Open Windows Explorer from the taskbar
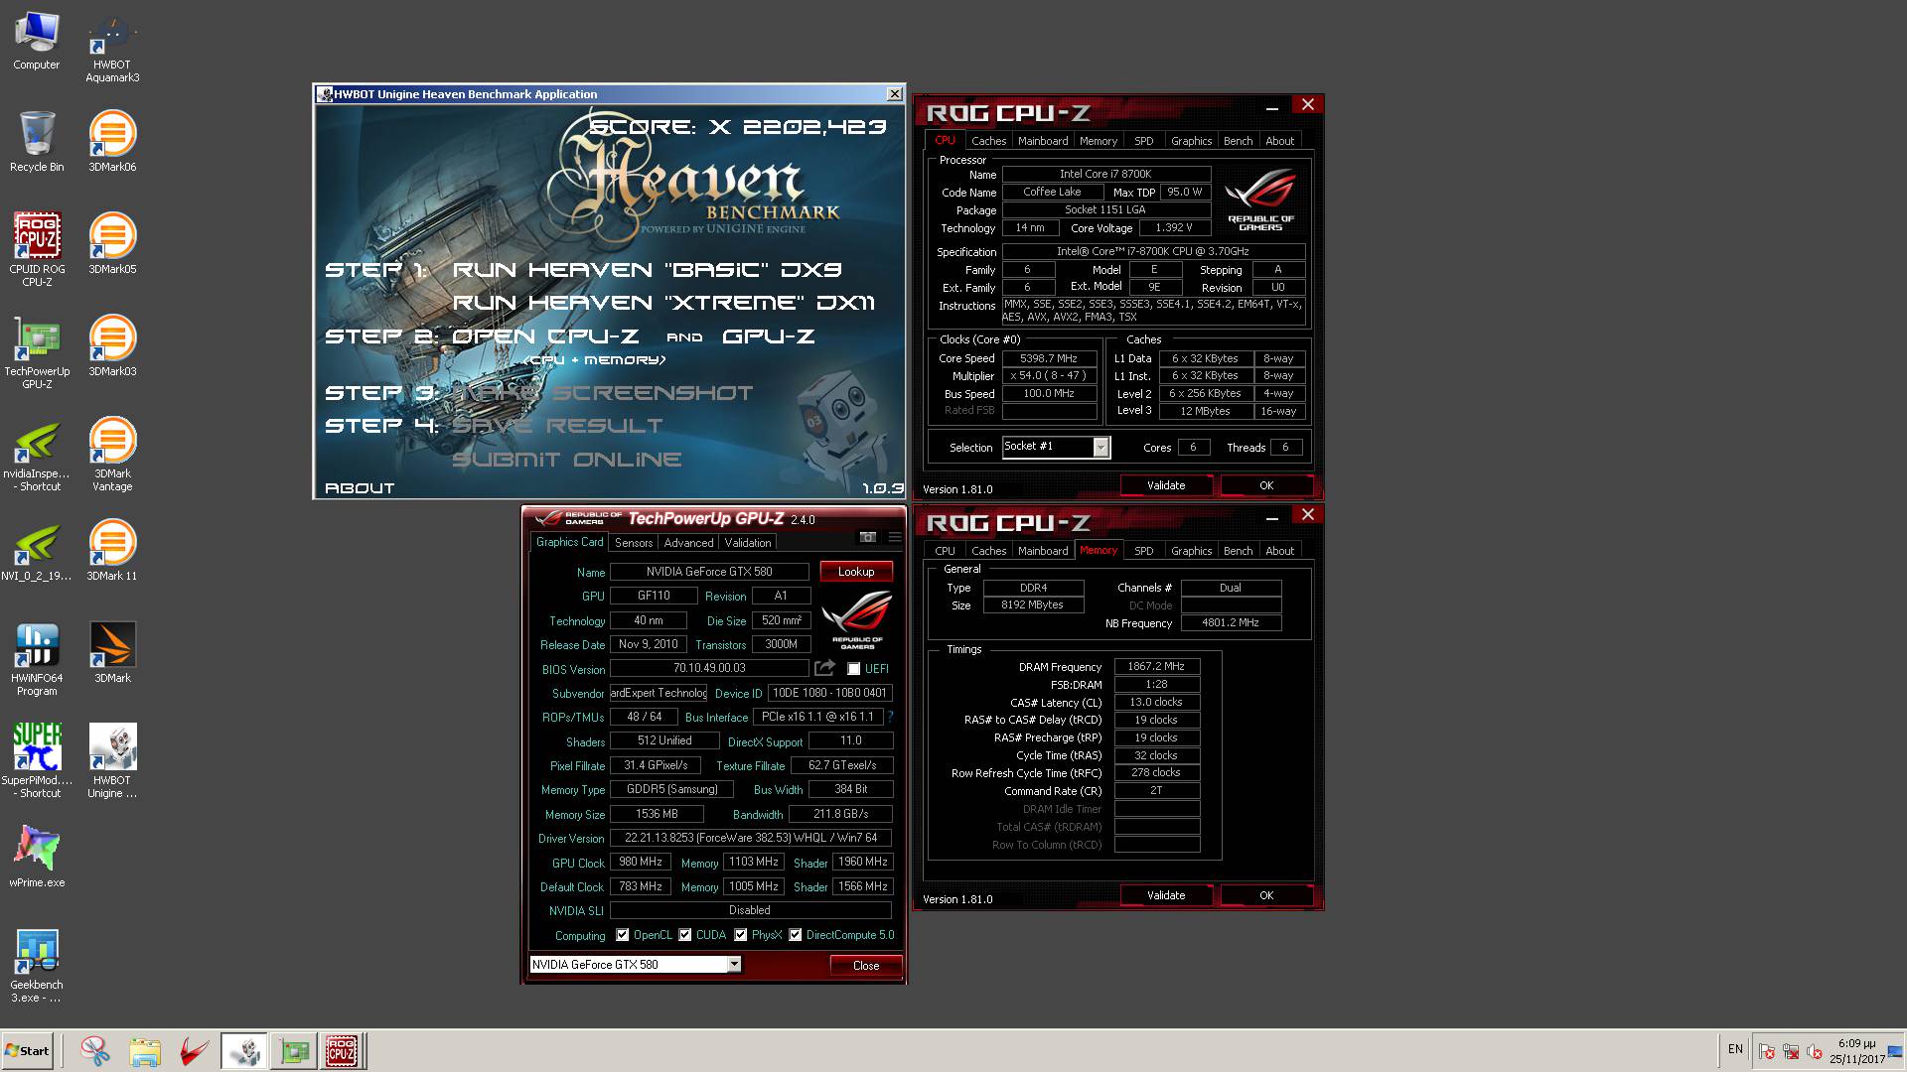This screenshot has width=1907, height=1072. [x=145, y=1051]
